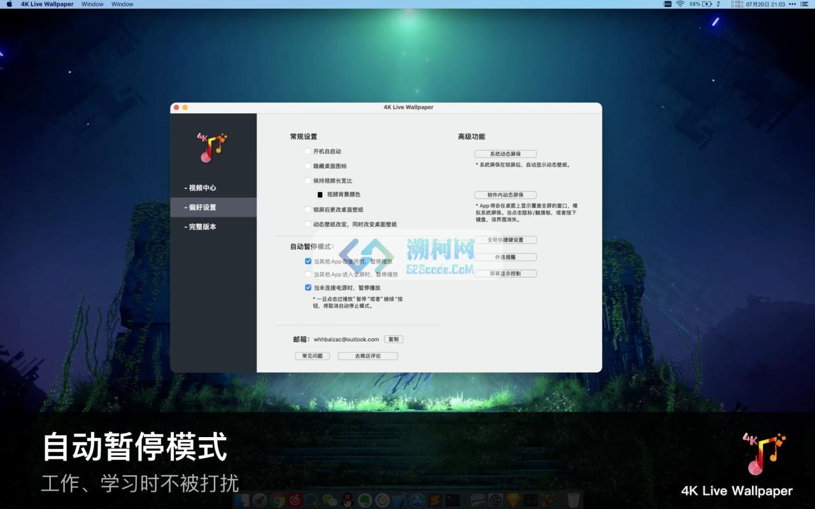
Task: Enable 开机自启动 checkbox
Action: click(x=308, y=151)
